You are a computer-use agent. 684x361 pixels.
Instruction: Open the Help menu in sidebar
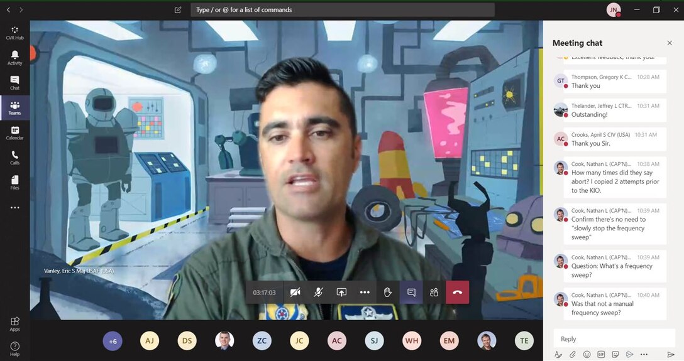click(x=14, y=348)
